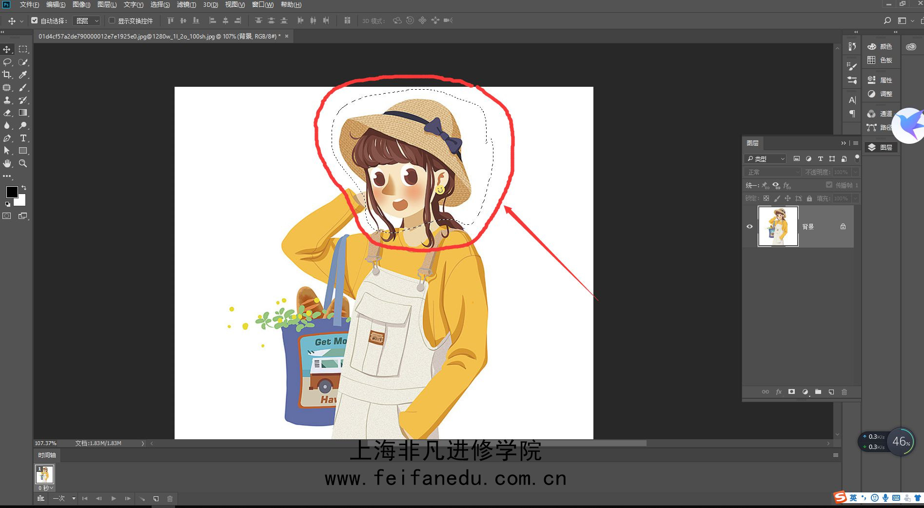The height and width of the screenshot is (508, 924).
Task: Open 一次 loop options dropdown
Action: pos(64,499)
